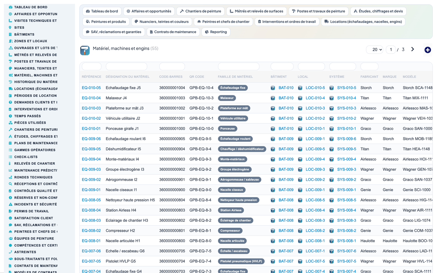Click barcode 360000000902
The width and height of the screenshot is (441, 273).
172,169
